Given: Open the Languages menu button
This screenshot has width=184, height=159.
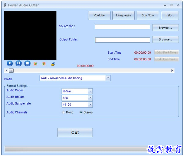Looking at the screenshot, I should pos(123,15).
